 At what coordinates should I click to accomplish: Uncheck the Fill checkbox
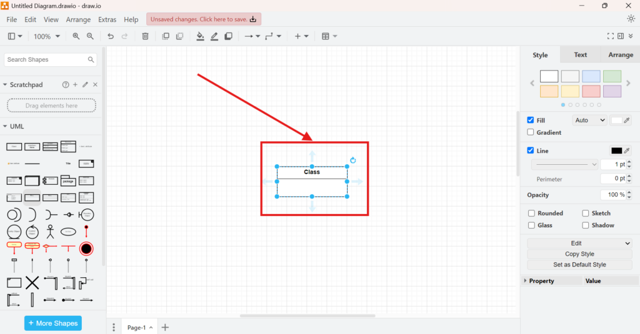[531, 120]
